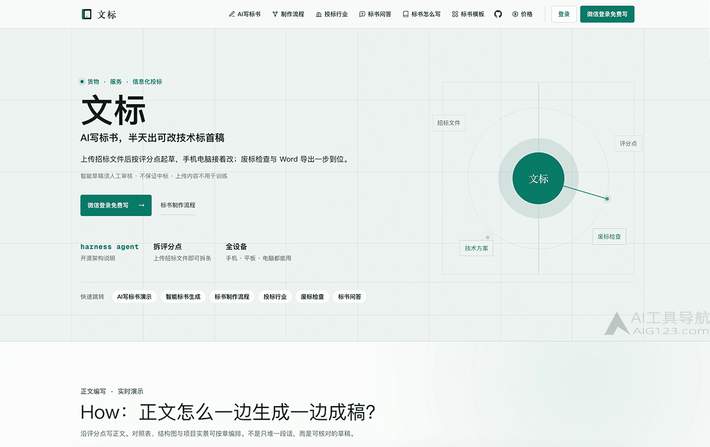This screenshot has width=710, height=447.
Task: Click the 正文编写 section label
Action: [x=93, y=391]
